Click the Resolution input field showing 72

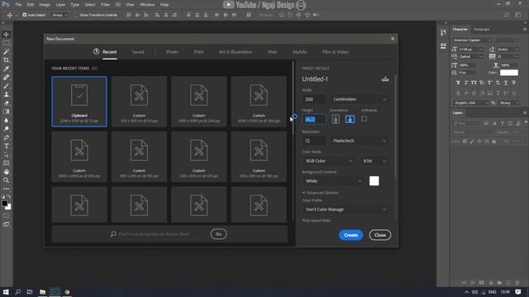tap(314, 141)
